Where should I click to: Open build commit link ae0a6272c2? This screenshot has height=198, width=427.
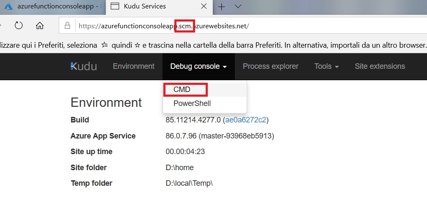coord(245,120)
